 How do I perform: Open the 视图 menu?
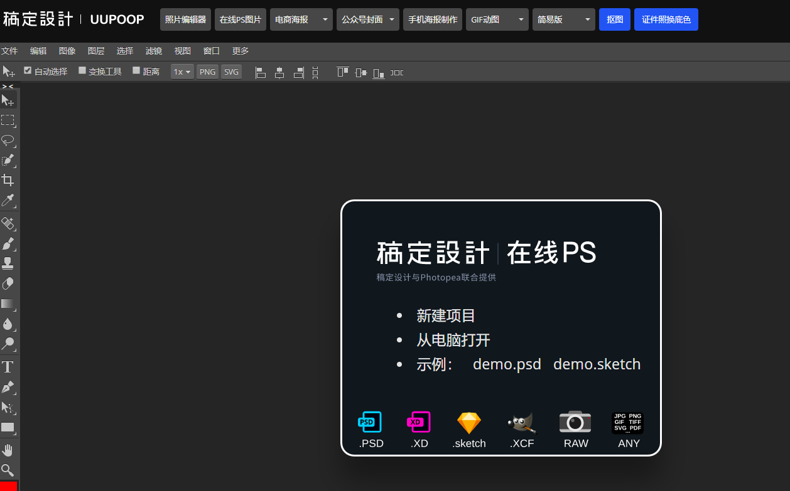click(183, 51)
